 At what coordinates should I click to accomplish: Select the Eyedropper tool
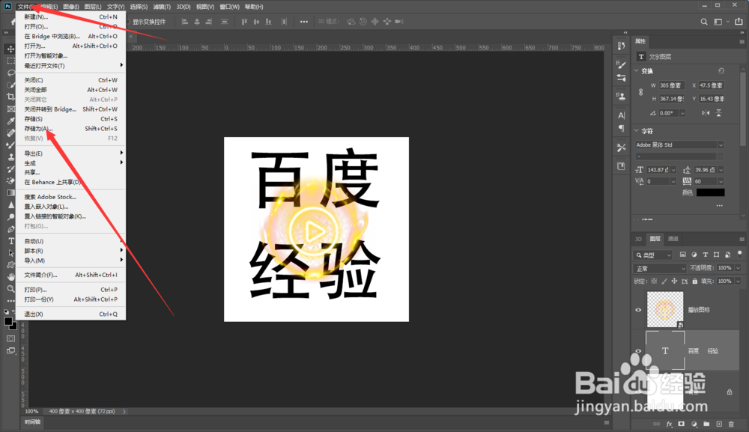coord(10,121)
